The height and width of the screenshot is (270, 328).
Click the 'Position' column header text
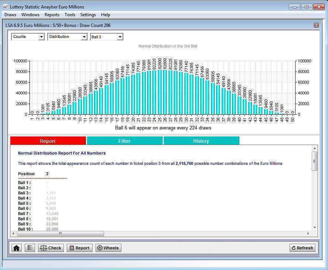(26, 174)
